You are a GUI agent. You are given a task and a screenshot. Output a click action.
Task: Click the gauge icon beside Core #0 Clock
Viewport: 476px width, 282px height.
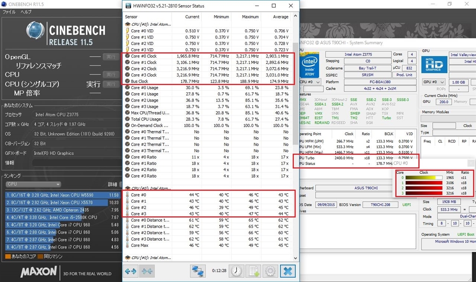tap(127, 56)
